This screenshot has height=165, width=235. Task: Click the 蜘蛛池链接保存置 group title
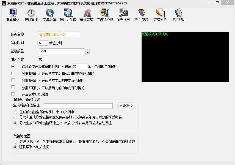27,100
